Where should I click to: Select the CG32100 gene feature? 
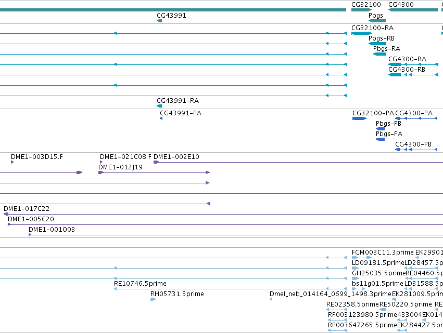coord(361,10)
